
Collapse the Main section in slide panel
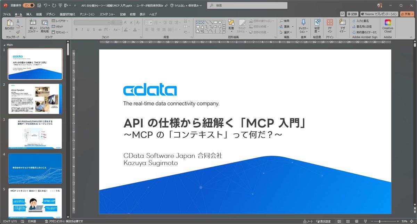click(x=4, y=45)
